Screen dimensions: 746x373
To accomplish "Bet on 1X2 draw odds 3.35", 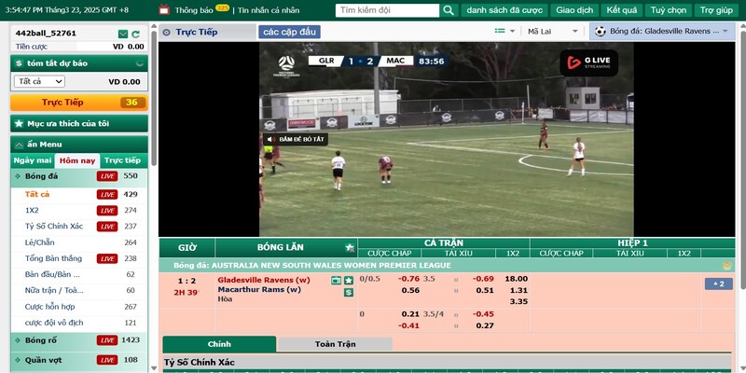I will point(518,301).
